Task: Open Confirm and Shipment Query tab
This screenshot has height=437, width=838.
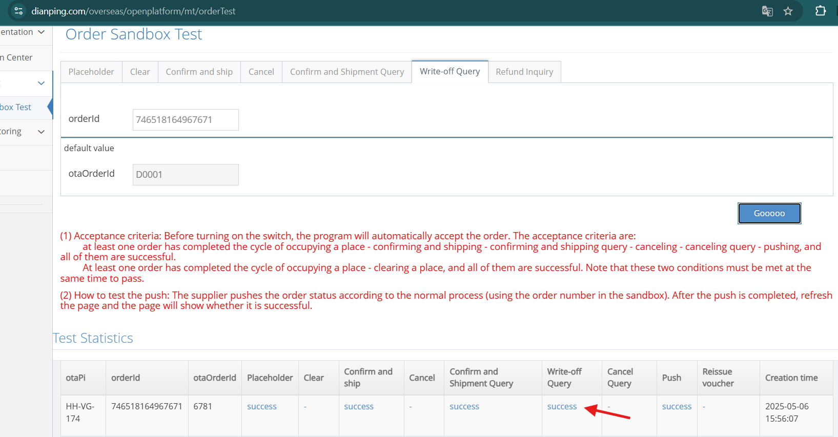Action: [346, 72]
